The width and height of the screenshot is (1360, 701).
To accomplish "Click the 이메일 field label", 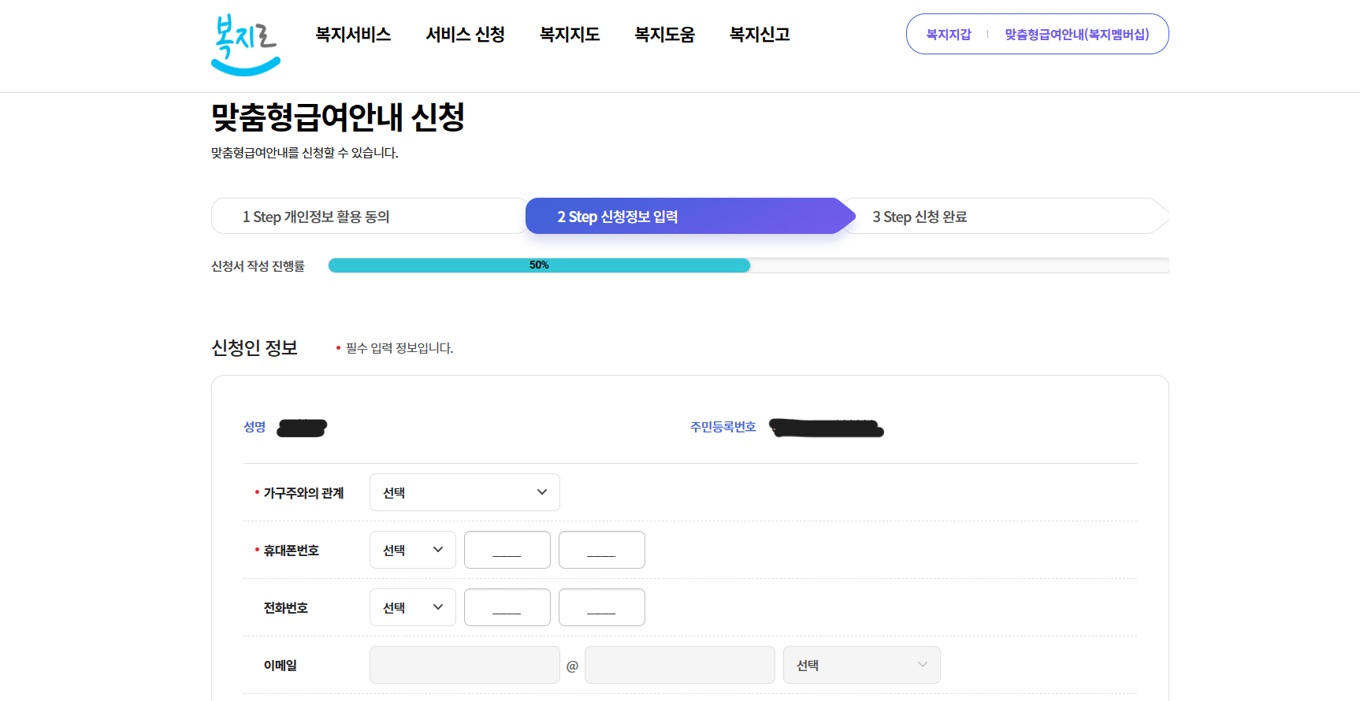I will pos(281,666).
